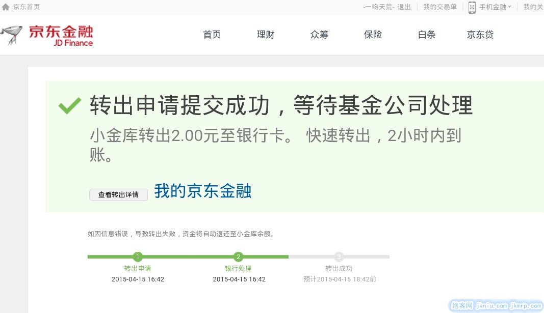Click the home icon beside 京东首页

6,7
